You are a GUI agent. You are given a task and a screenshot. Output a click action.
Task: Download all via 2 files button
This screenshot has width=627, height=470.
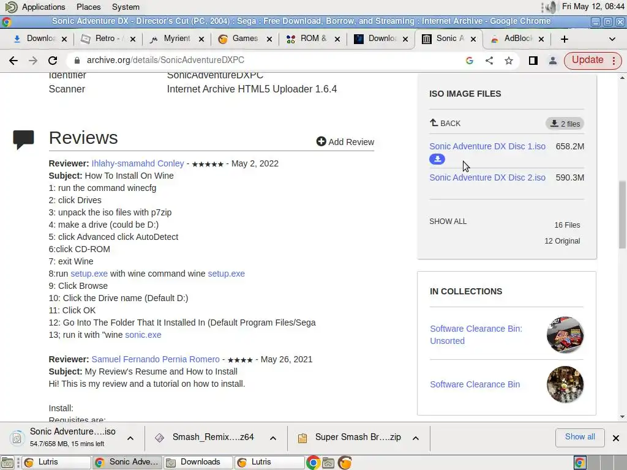(565, 124)
